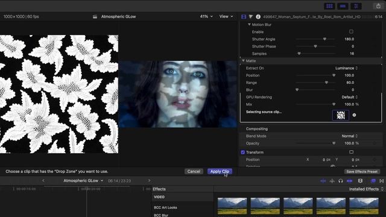Click the timeline timecode 06:14 / 23:23

(119, 181)
